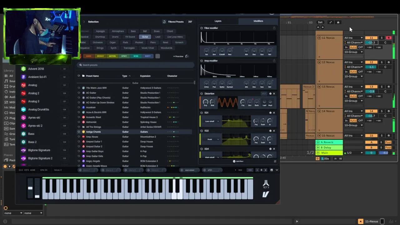Viewport: 400px width, 225px height.
Task: Click the Nexus settings grid icon
Action: click(x=272, y=170)
